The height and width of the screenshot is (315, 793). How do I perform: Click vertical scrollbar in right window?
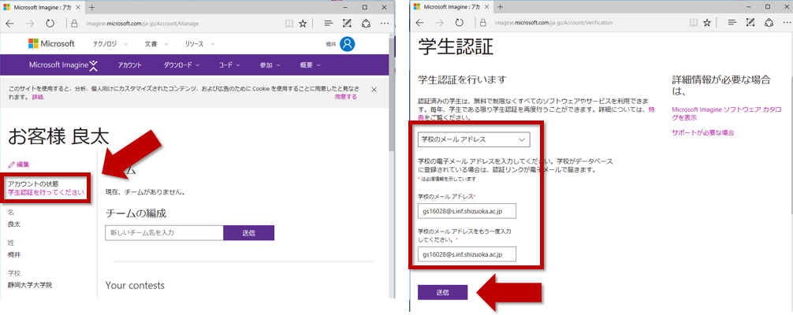click(x=791, y=145)
